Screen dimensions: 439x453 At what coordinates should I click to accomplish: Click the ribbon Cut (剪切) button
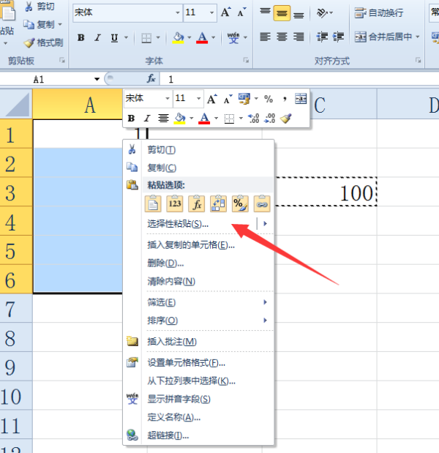40,7
